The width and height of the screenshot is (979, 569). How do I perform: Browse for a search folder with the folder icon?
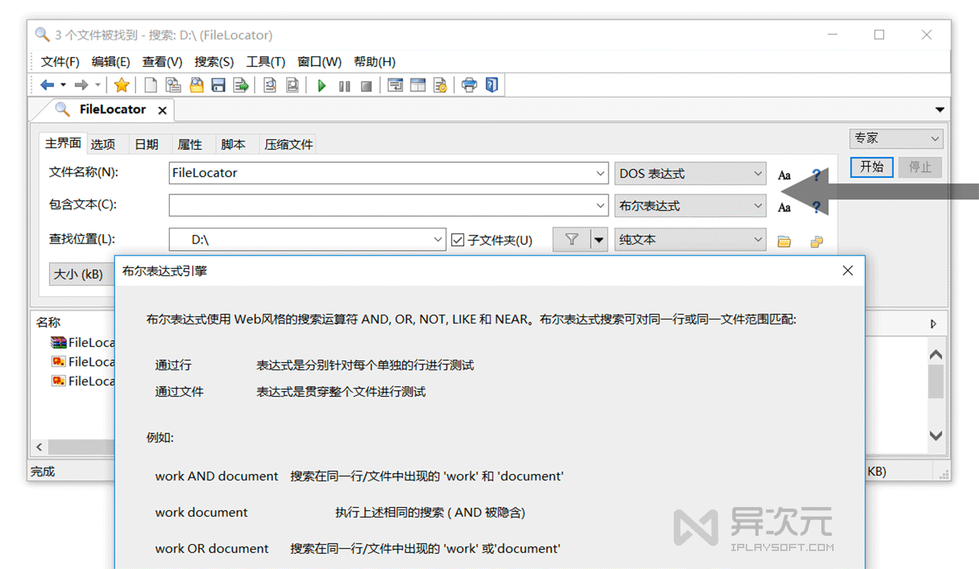coord(785,239)
